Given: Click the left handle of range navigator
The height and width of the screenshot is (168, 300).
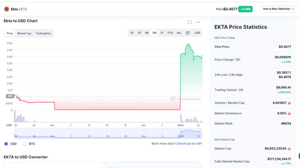Looking at the screenshot, I should [x=14, y=133].
